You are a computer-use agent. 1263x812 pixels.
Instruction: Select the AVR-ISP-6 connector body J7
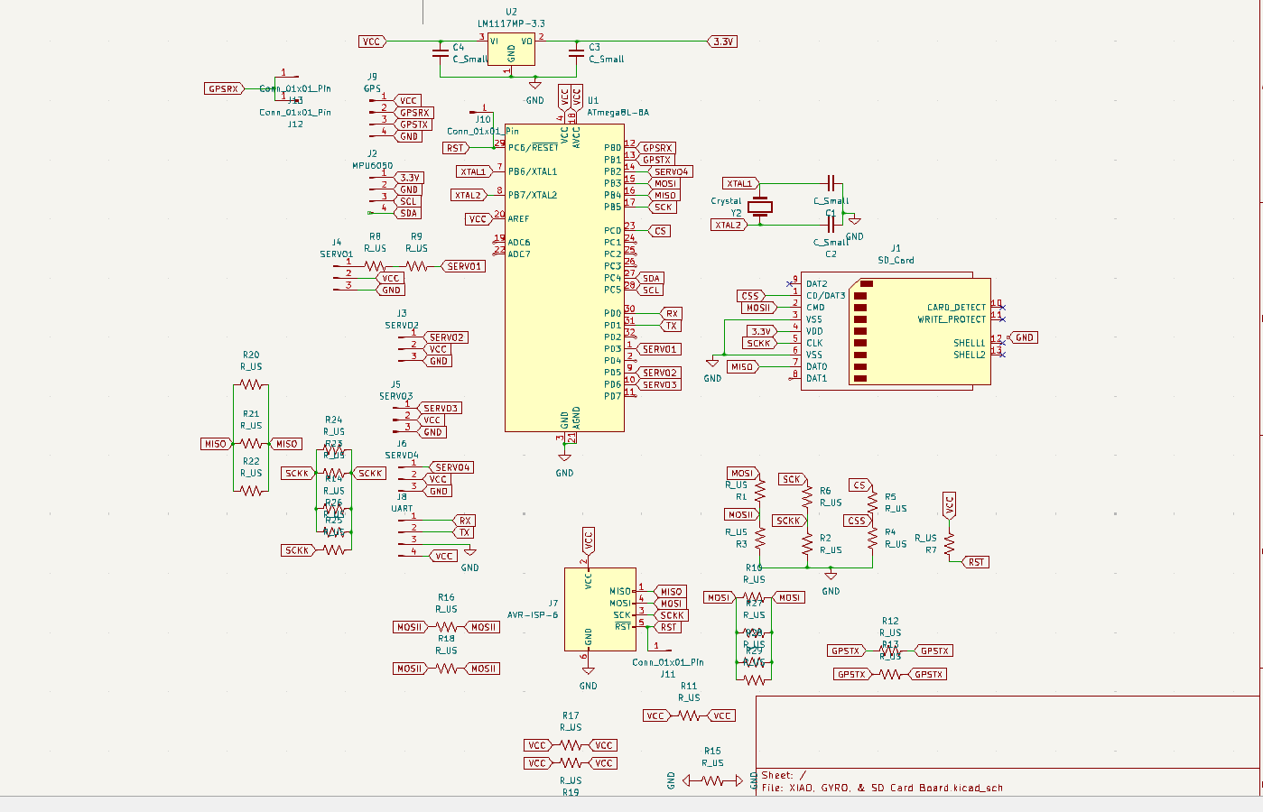pyautogui.click(x=599, y=609)
